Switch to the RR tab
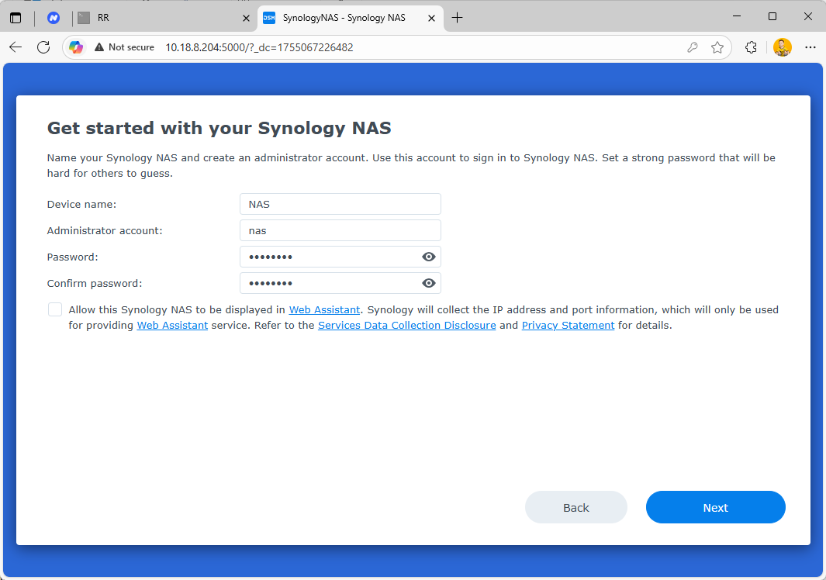Viewport: 826px width, 580px height. tap(164, 18)
